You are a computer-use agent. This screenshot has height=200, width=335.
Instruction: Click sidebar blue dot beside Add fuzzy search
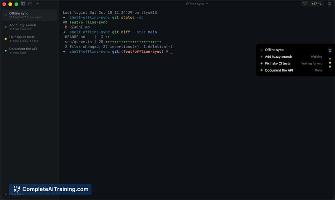click(5, 27)
